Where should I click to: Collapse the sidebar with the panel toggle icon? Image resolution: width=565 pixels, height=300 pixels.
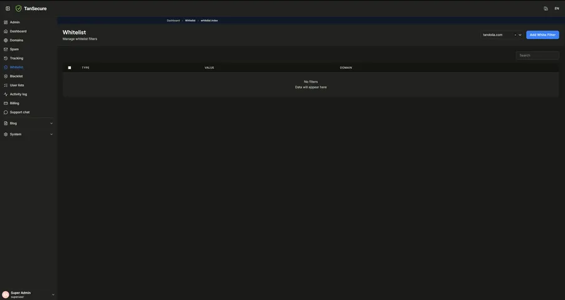(8, 8)
